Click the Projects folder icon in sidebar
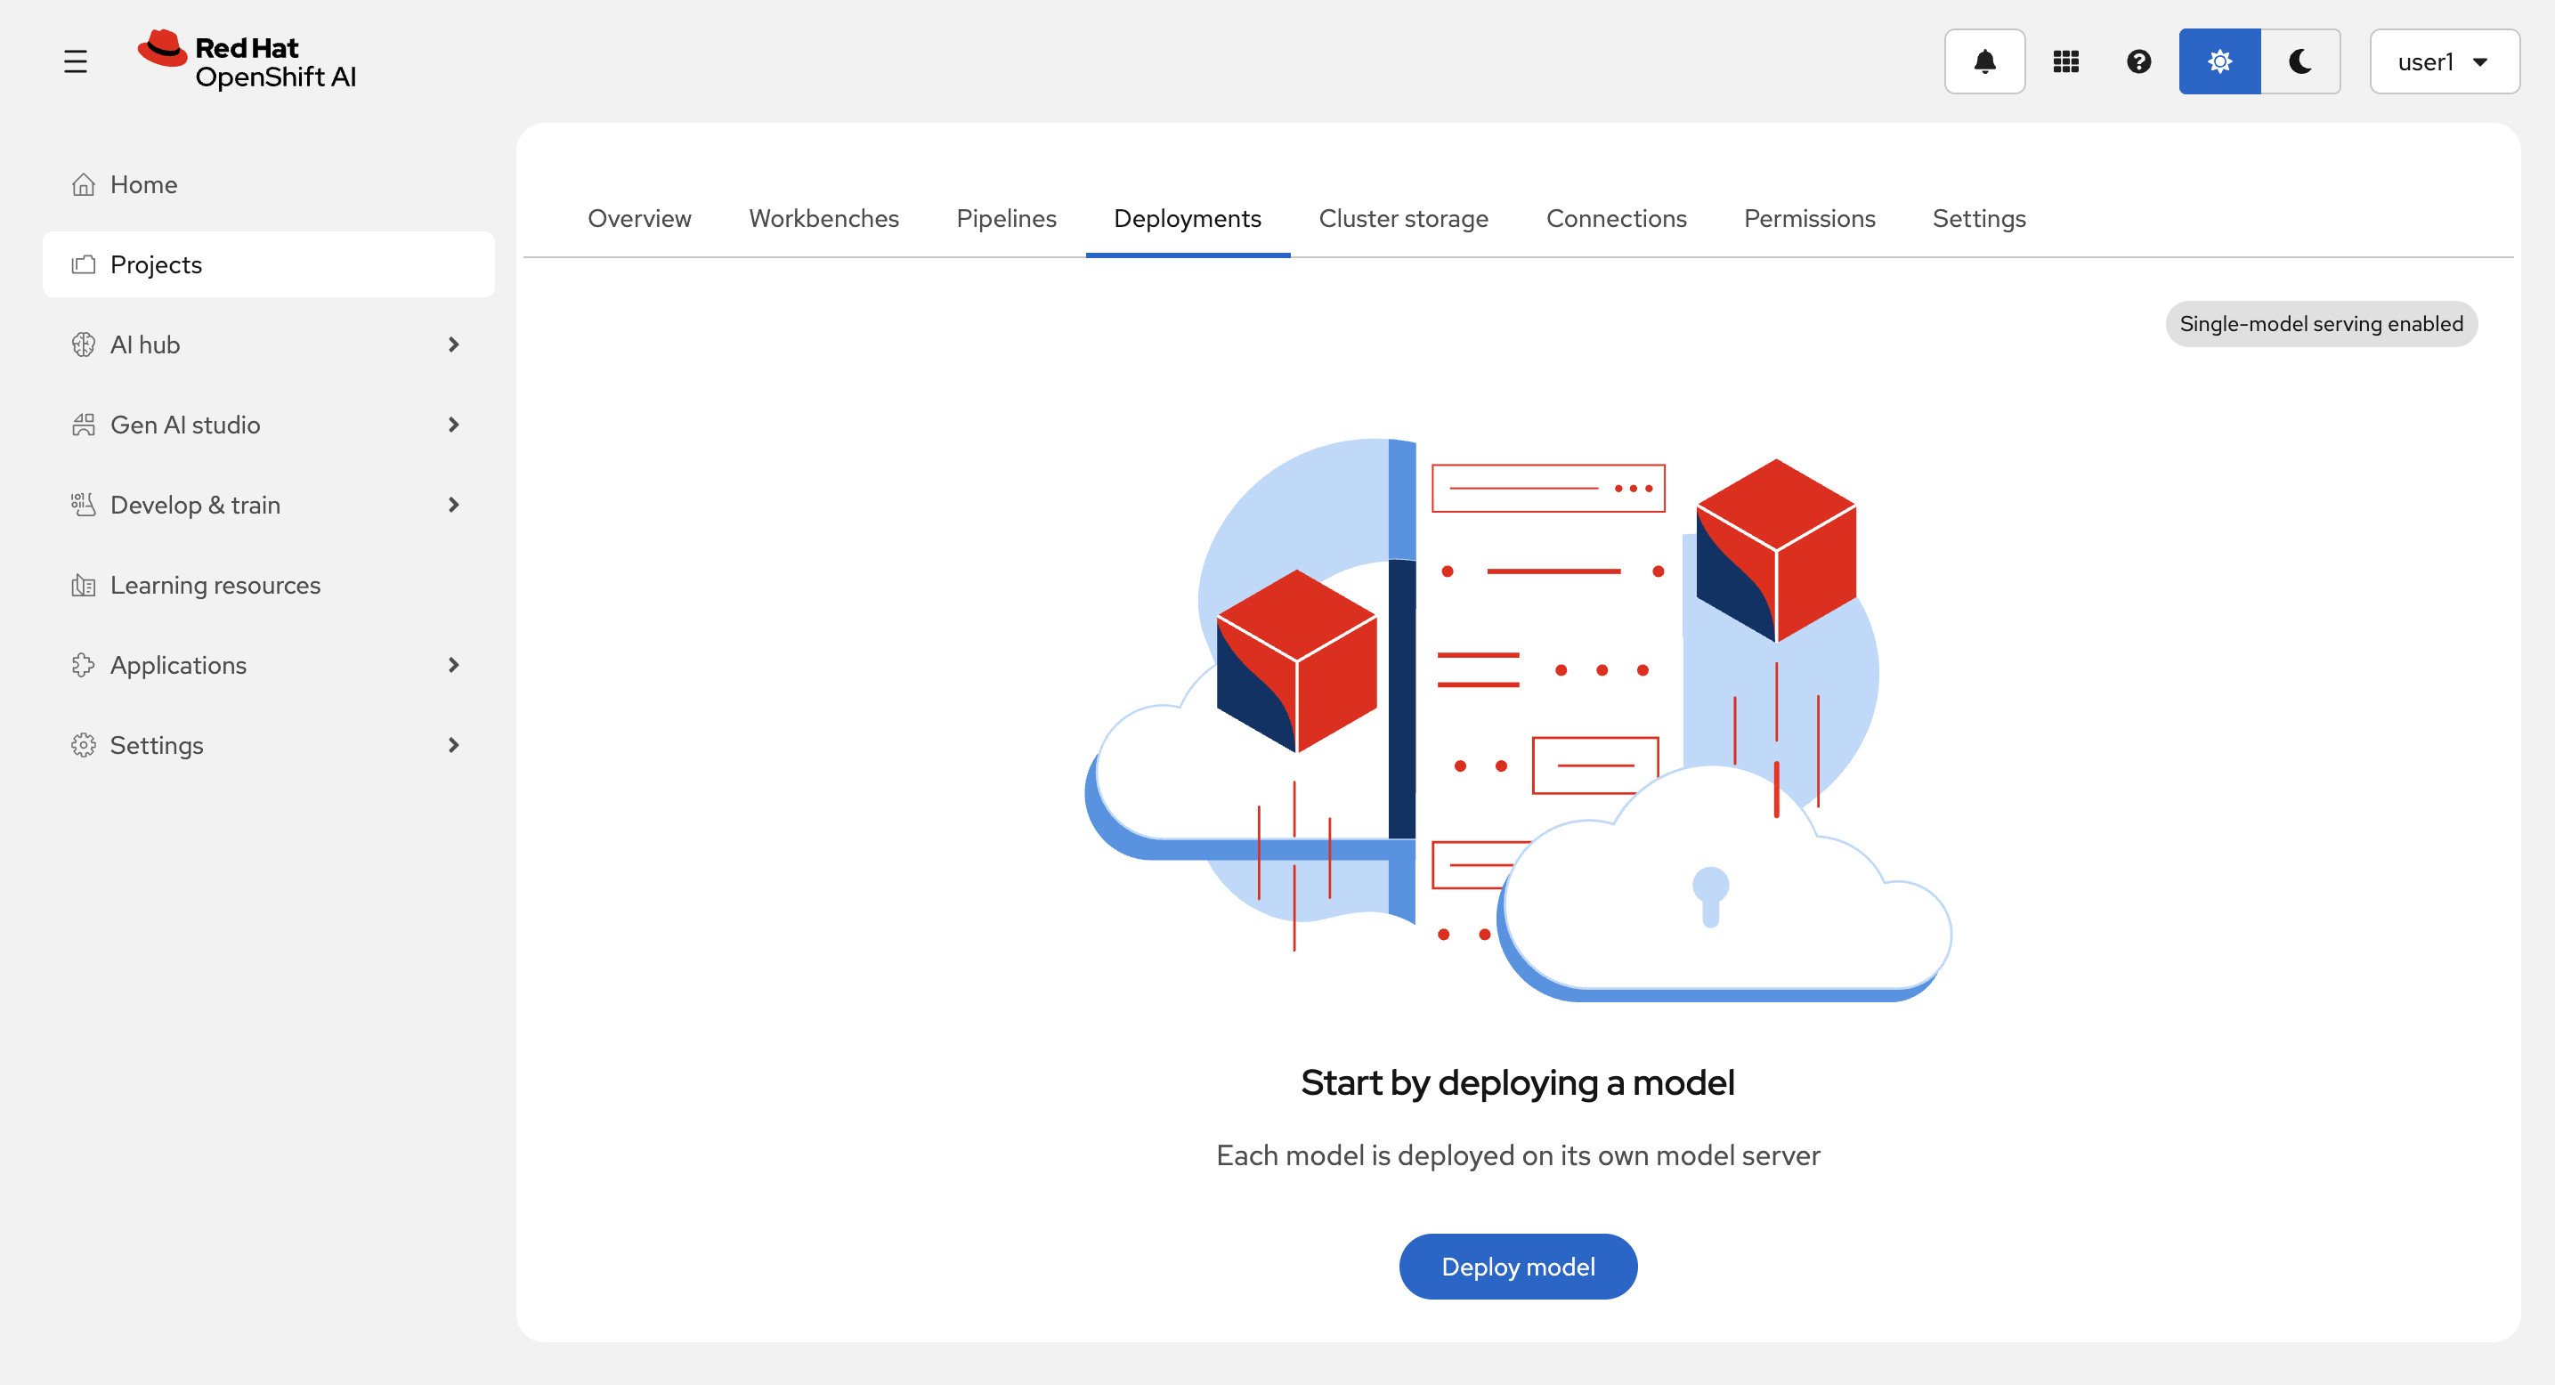 (84, 264)
